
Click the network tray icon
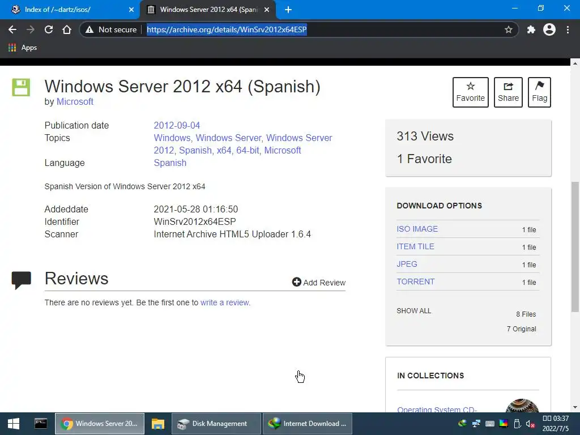pos(476,424)
